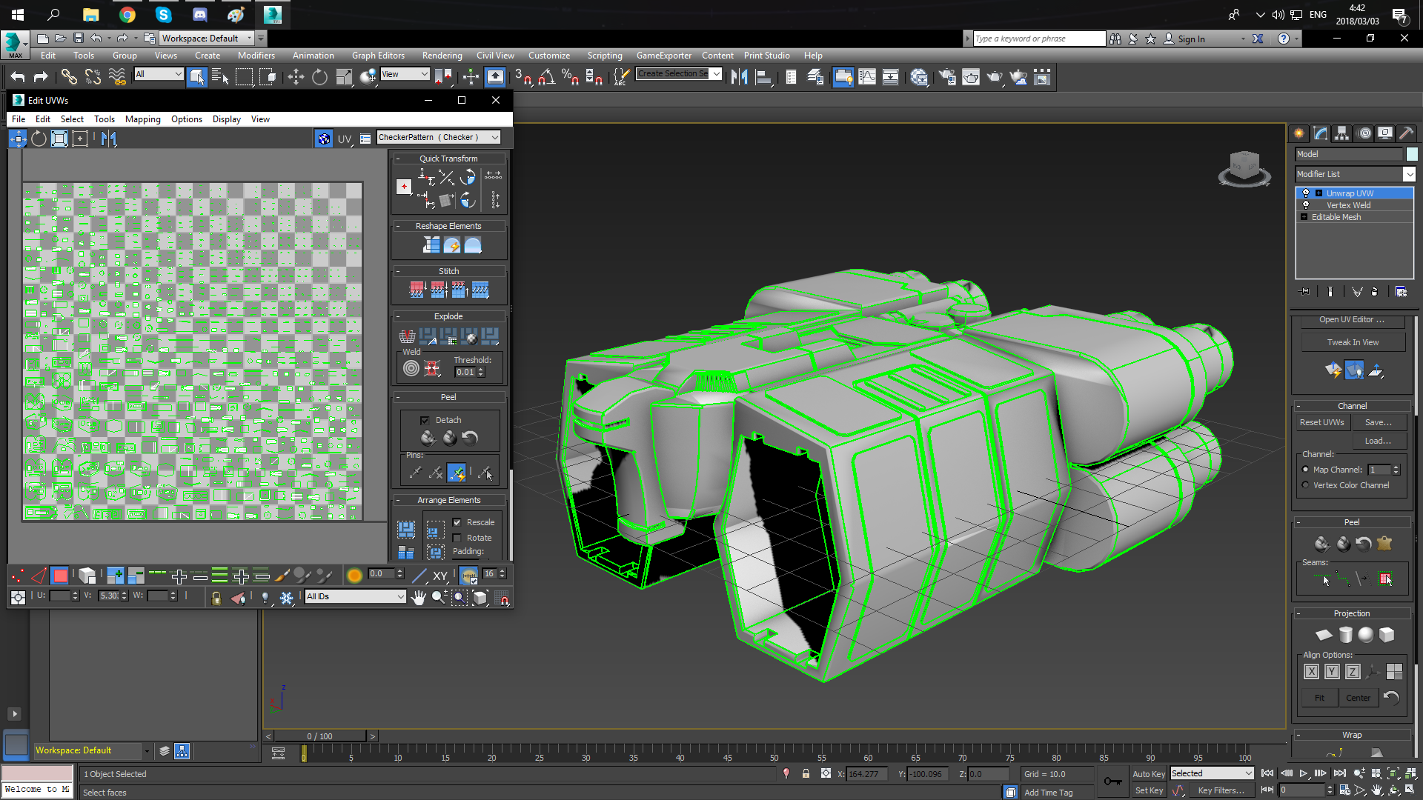Select the Move tool in UV editor
The image size is (1423, 800).
(x=16, y=138)
